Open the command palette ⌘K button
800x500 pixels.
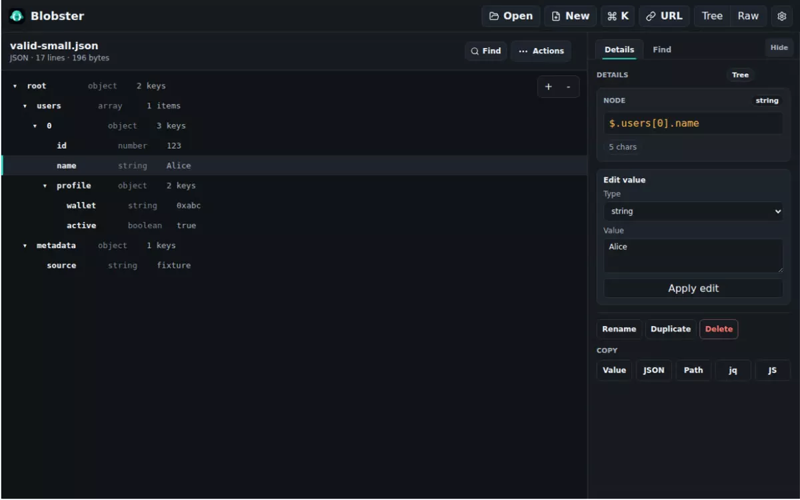click(x=618, y=16)
